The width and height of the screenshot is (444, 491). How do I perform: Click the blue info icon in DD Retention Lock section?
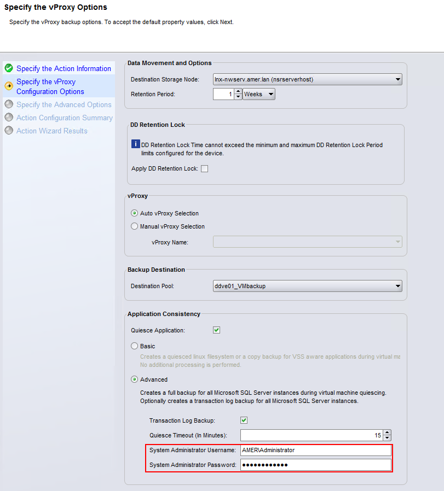(135, 144)
